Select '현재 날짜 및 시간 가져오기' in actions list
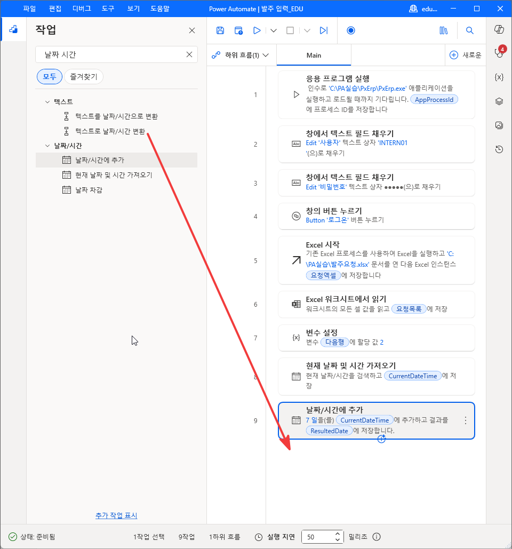The width and height of the screenshot is (512, 549). 117,174
